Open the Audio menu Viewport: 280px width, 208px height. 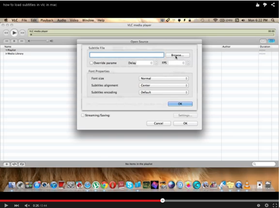pos(61,20)
